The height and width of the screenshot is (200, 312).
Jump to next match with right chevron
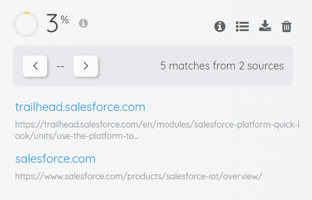(86, 66)
